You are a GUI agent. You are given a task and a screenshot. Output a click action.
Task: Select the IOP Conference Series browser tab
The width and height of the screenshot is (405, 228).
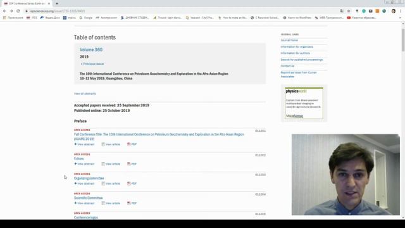(27, 4)
